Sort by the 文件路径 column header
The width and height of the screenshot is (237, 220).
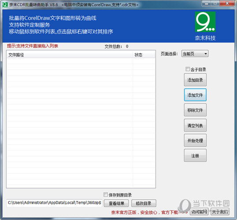click(x=70, y=55)
